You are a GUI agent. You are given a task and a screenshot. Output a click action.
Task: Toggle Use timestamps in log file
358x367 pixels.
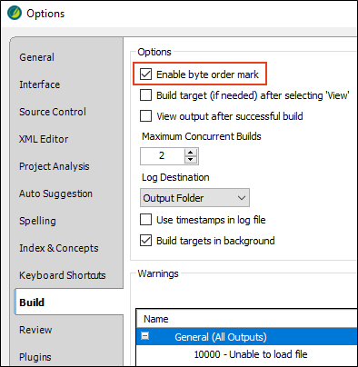pos(145,220)
